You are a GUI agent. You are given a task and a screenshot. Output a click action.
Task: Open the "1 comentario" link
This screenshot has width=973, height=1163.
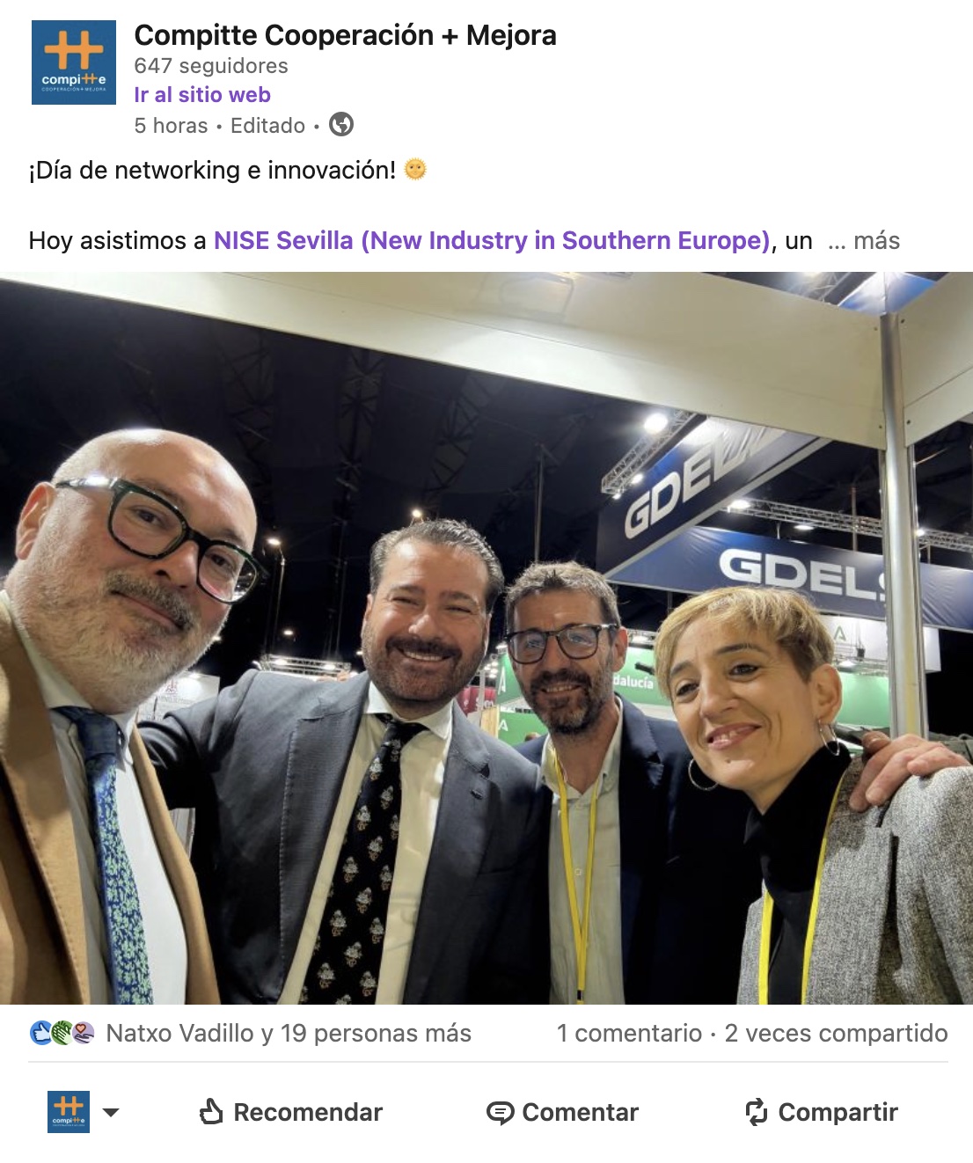pos(629,1033)
